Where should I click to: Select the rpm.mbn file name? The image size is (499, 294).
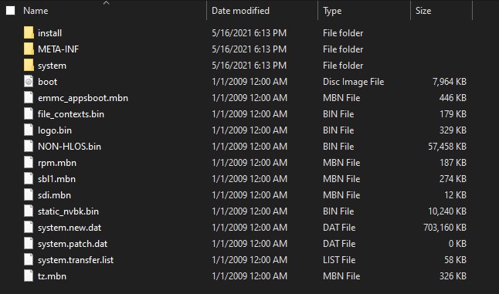57,163
